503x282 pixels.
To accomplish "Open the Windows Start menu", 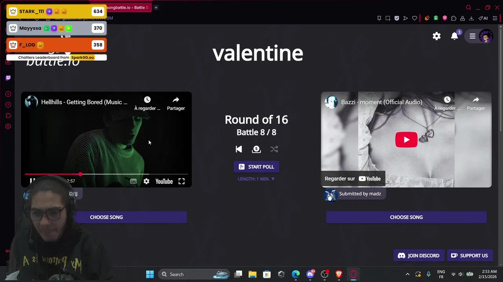I will pyautogui.click(x=150, y=274).
